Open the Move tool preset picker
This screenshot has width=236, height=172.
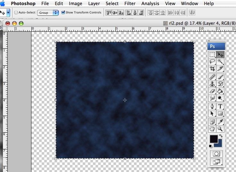click(8, 13)
